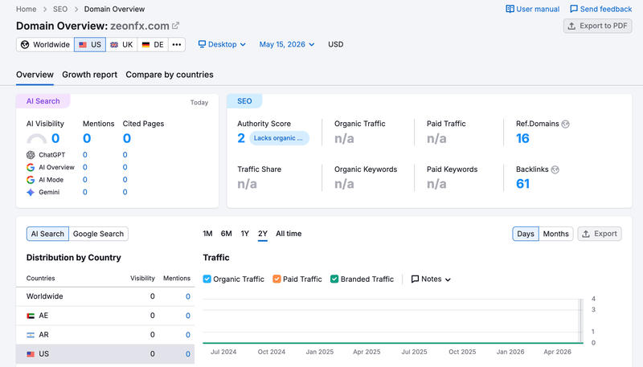Screen dimensions: 643x367
Task: Click the Mentions column header
Action: pyautogui.click(x=177, y=278)
